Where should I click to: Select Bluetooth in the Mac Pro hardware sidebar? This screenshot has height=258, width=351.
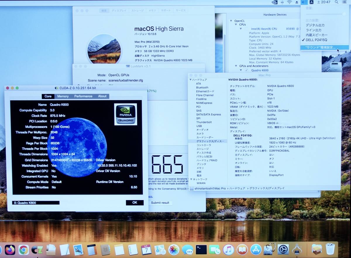(x=202, y=87)
